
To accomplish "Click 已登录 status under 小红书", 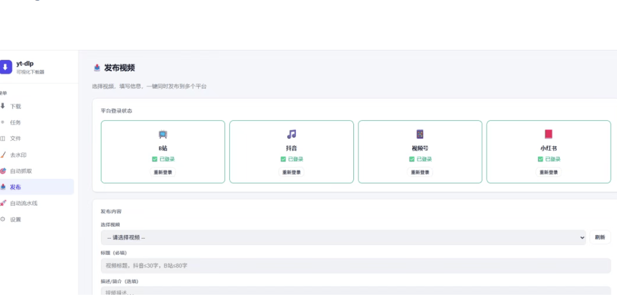I will coord(552,160).
